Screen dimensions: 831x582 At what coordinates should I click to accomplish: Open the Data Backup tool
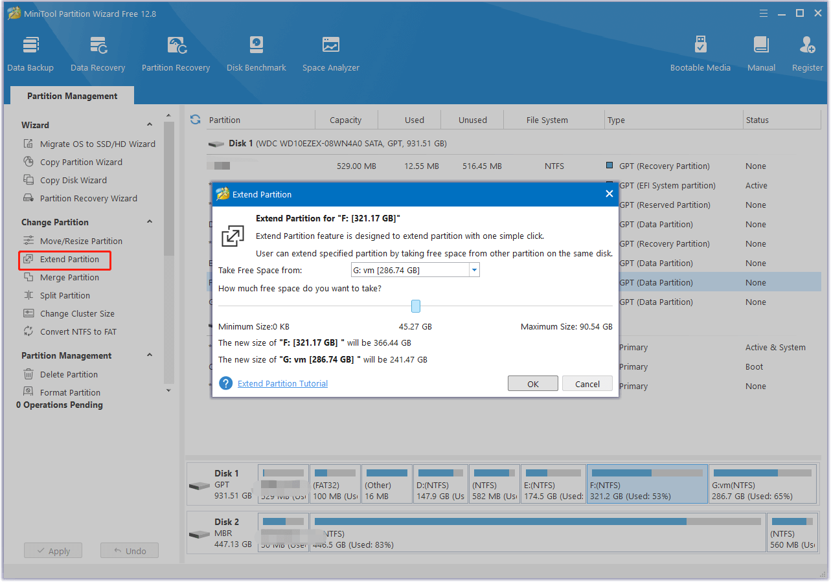tap(30, 53)
